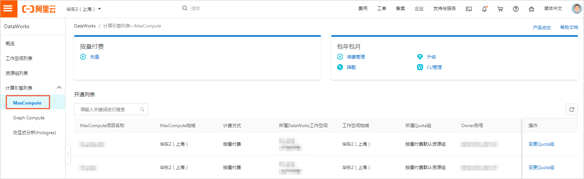The image size is (584, 179).
Task: Click 变更Quota组 in the first row
Action: click(541, 144)
